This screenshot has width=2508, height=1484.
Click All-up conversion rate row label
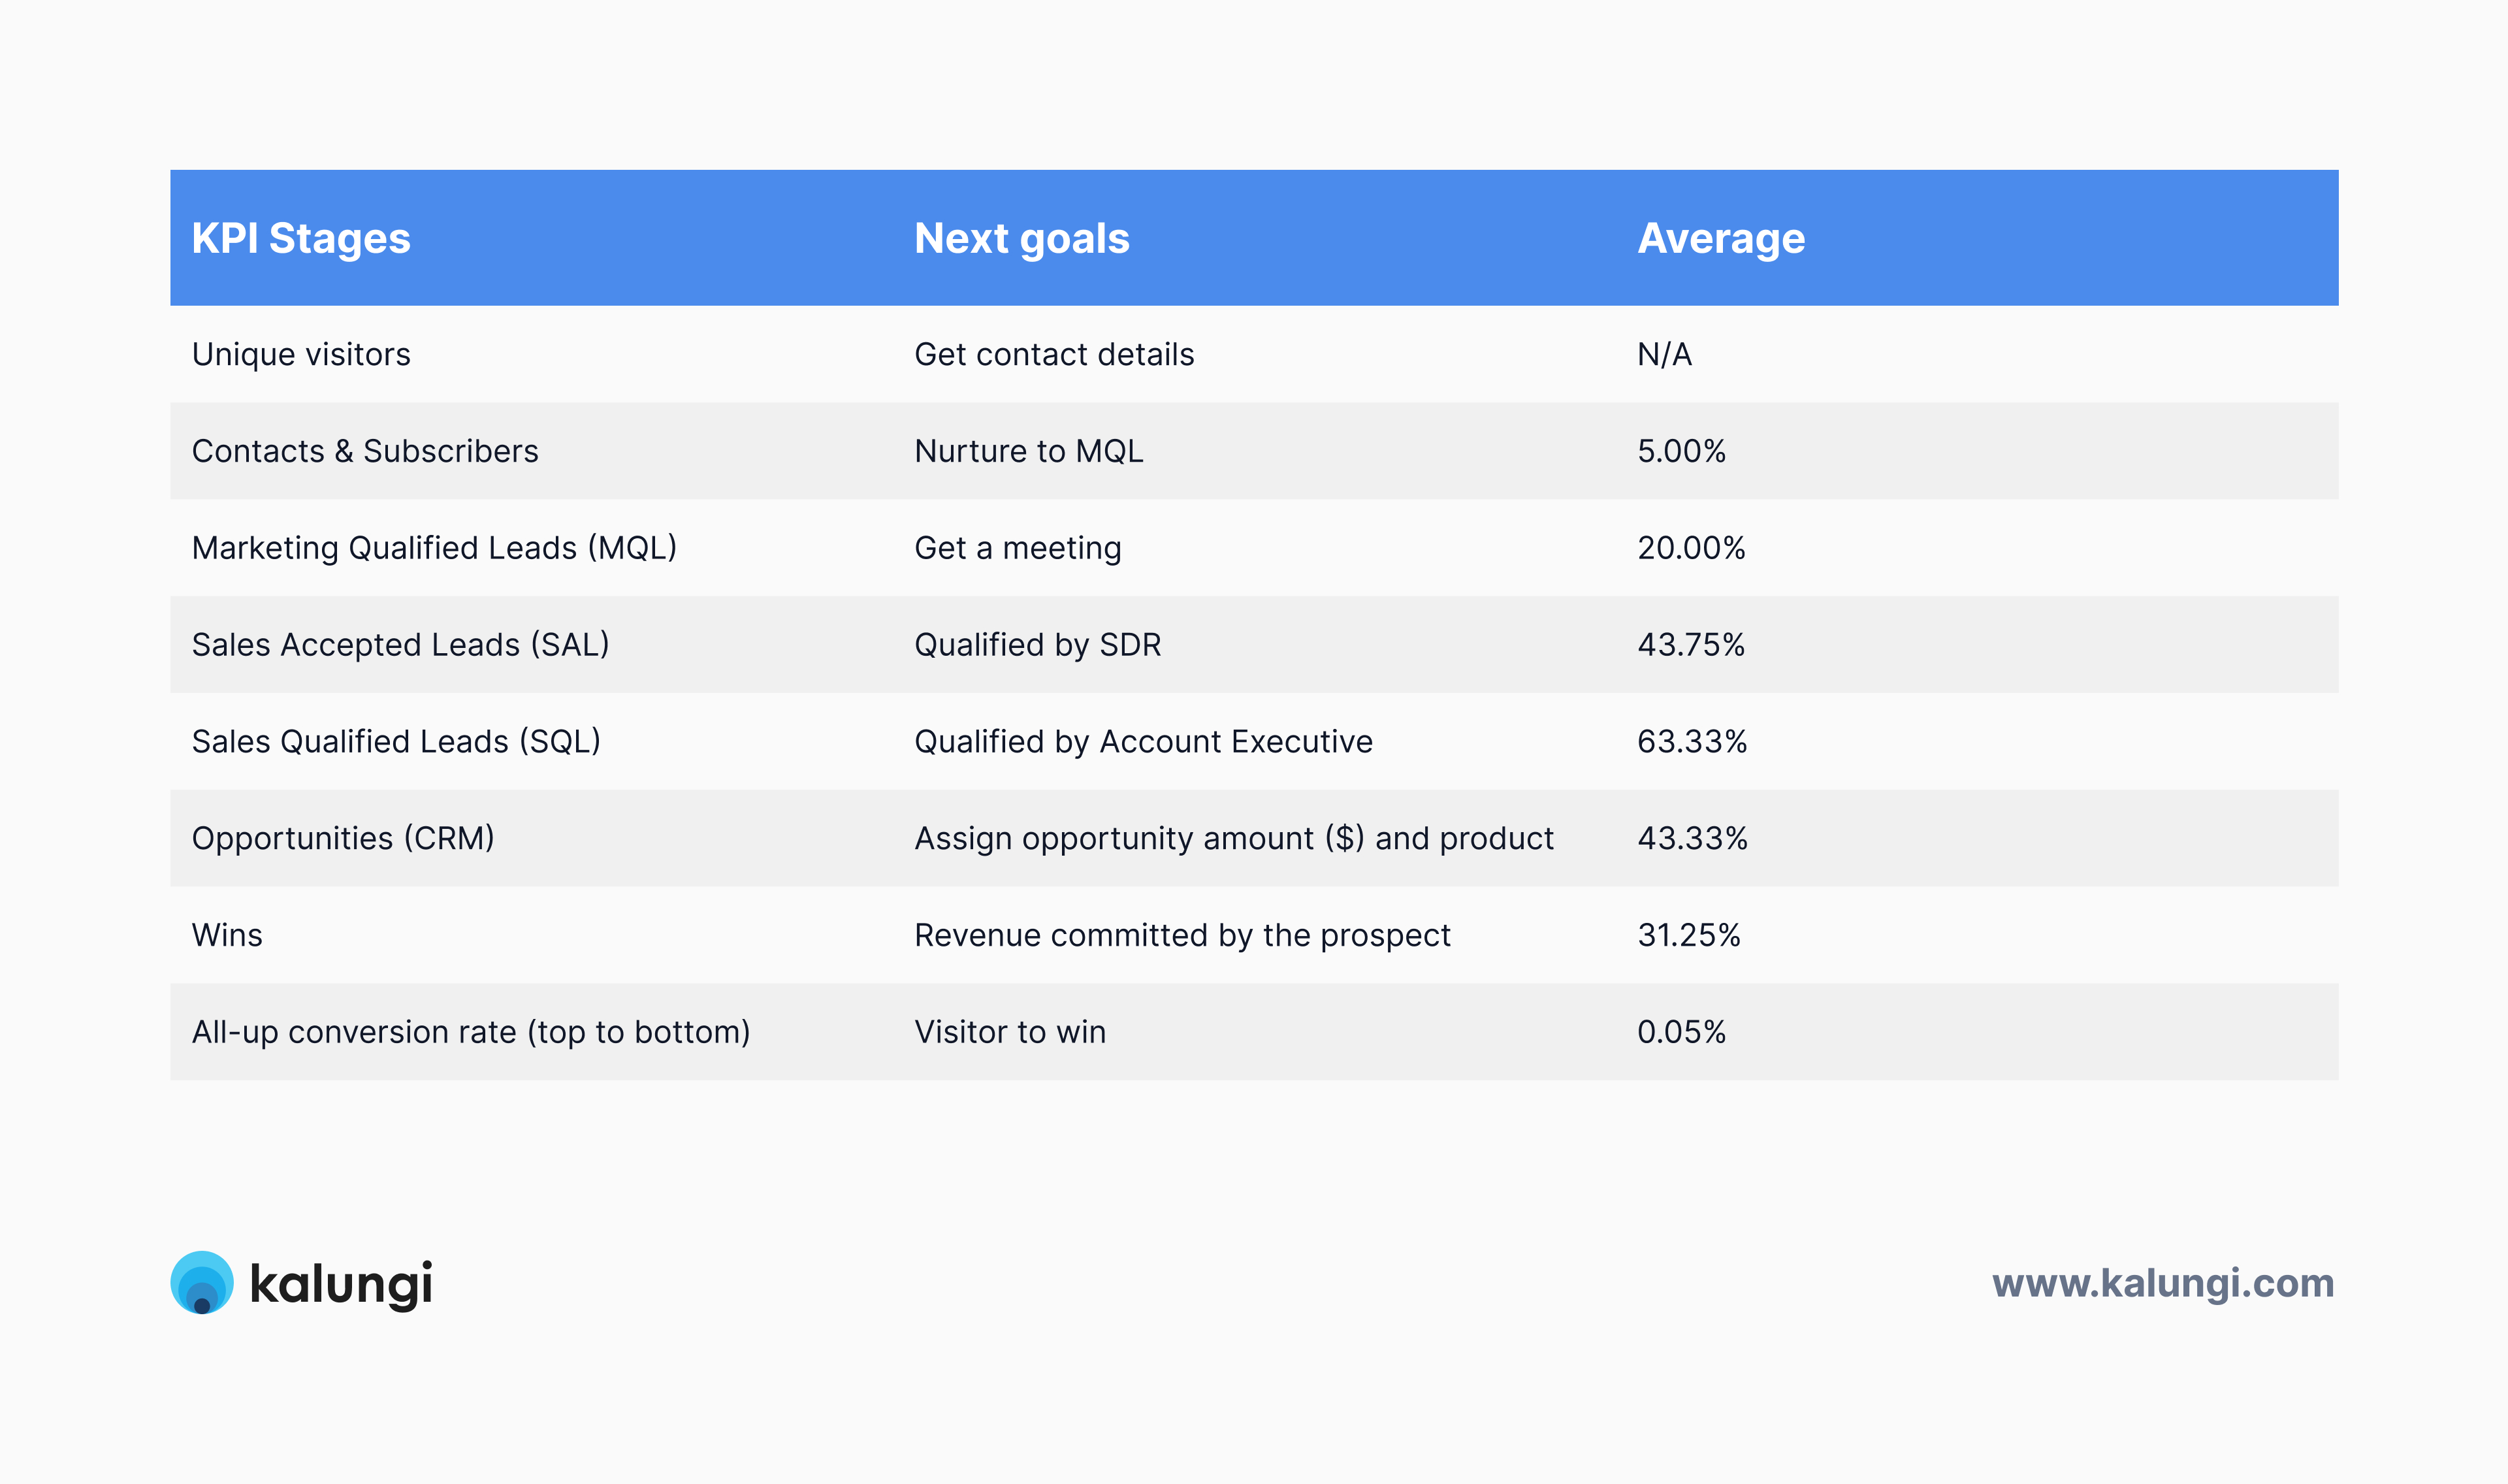pos(471,1032)
